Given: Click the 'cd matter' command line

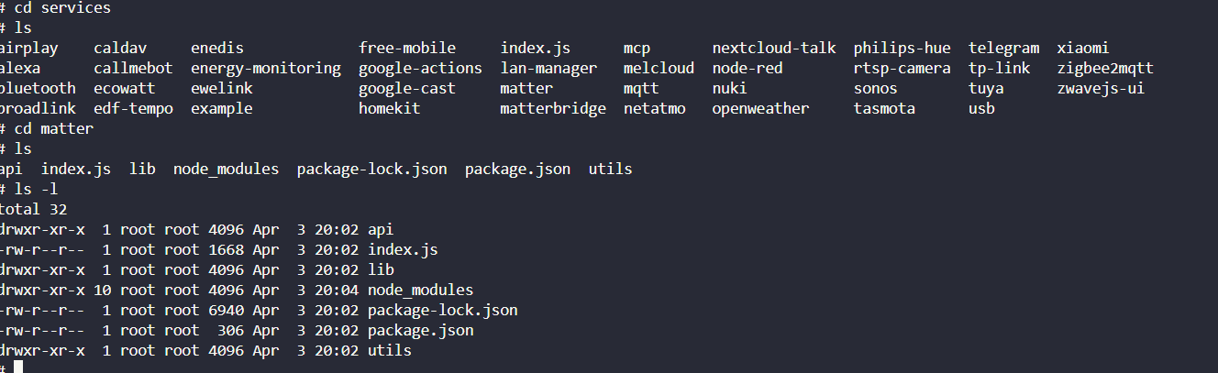Looking at the screenshot, I should pyautogui.click(x=53, y=129).
